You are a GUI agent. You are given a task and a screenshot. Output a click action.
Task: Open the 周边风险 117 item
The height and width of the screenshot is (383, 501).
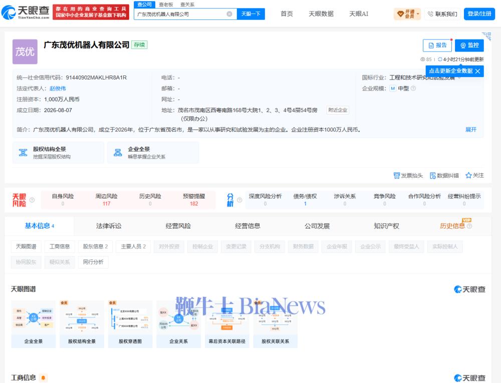click(106, 199)
